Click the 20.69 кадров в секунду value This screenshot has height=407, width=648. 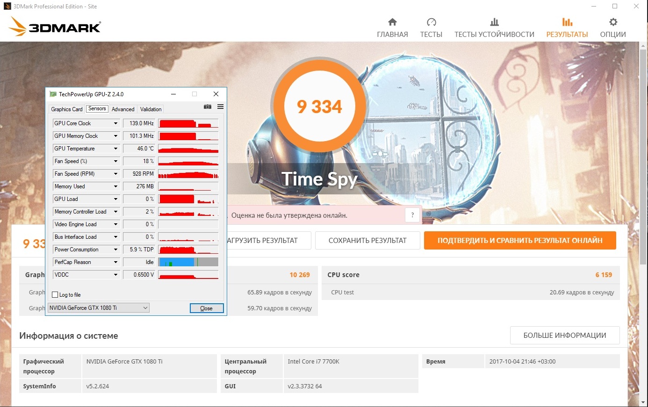[582, 293]
